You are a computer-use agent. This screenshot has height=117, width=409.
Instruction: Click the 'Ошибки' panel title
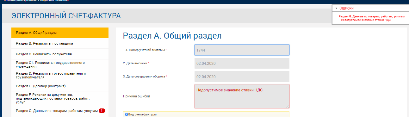point(346,8)
